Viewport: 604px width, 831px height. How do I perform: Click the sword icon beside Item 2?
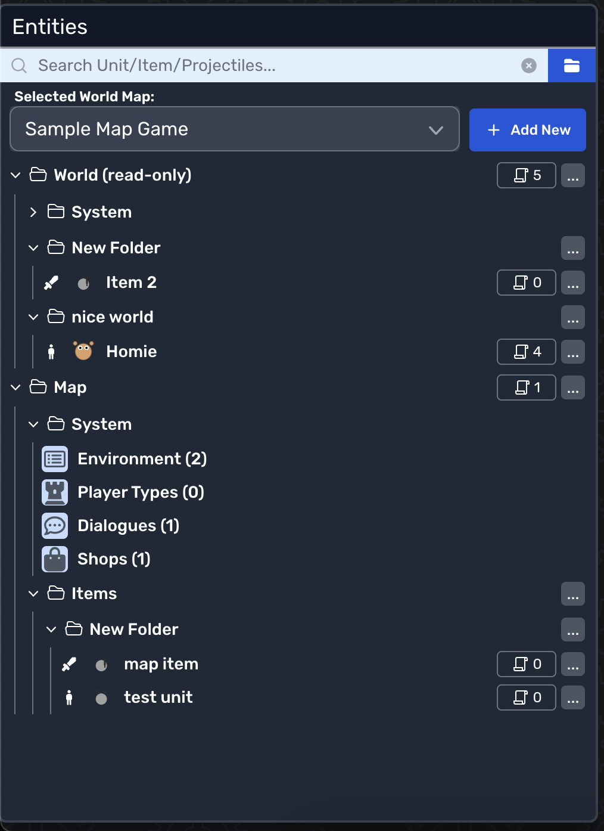[x=51, y=283]
